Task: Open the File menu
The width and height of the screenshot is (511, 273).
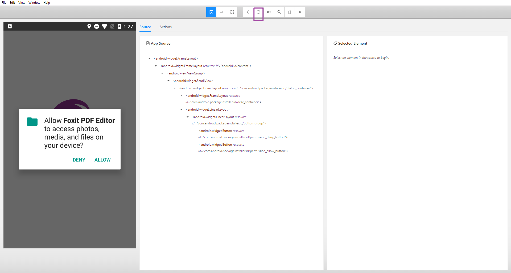Action: [4, 3]
